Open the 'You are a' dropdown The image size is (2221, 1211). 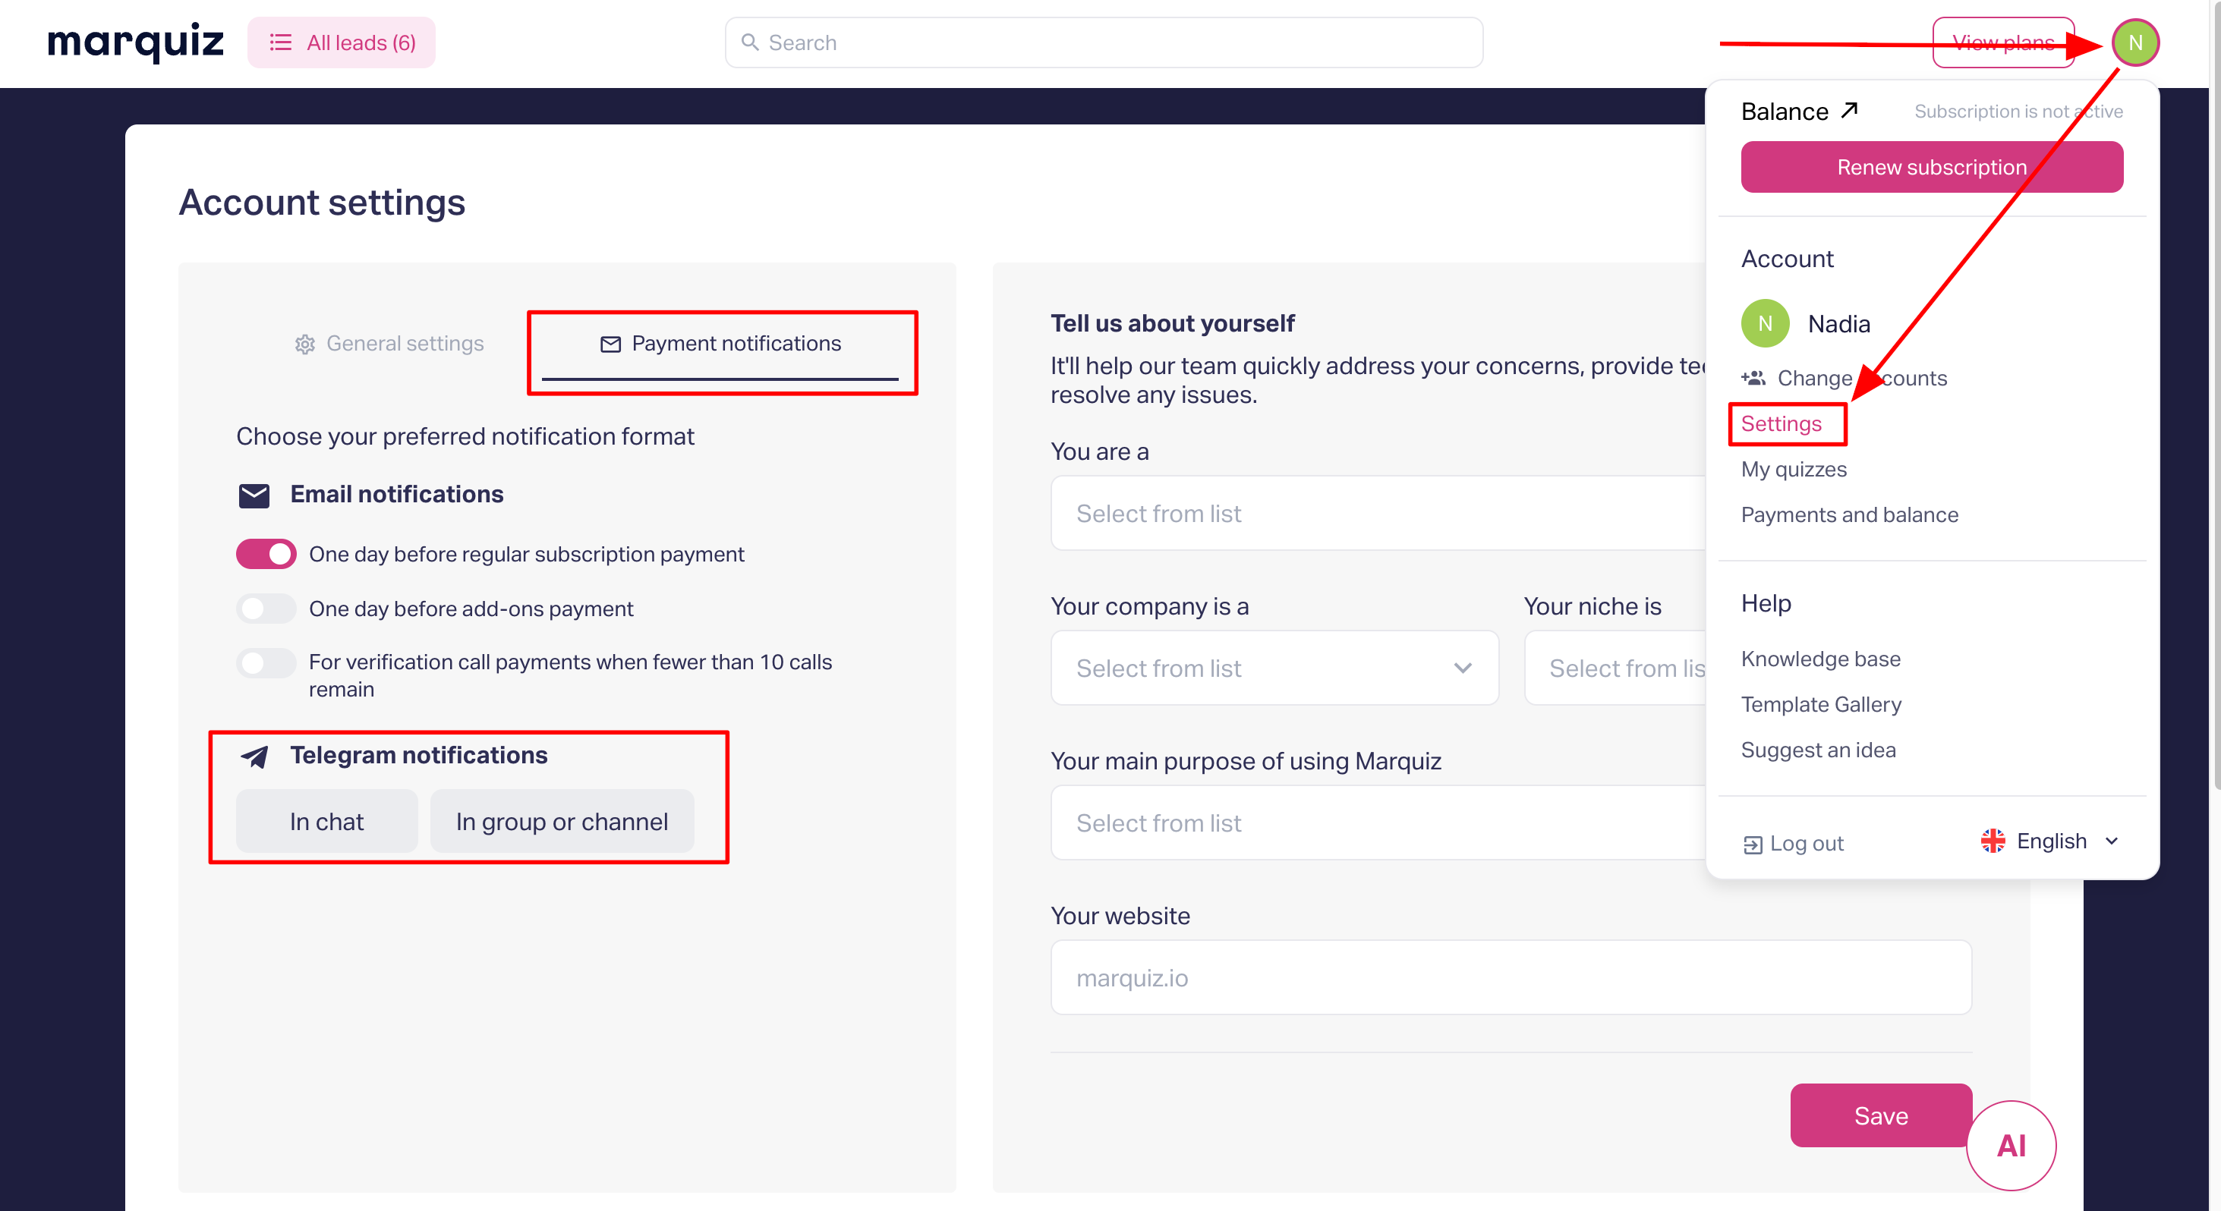(x=1378, y=514)
